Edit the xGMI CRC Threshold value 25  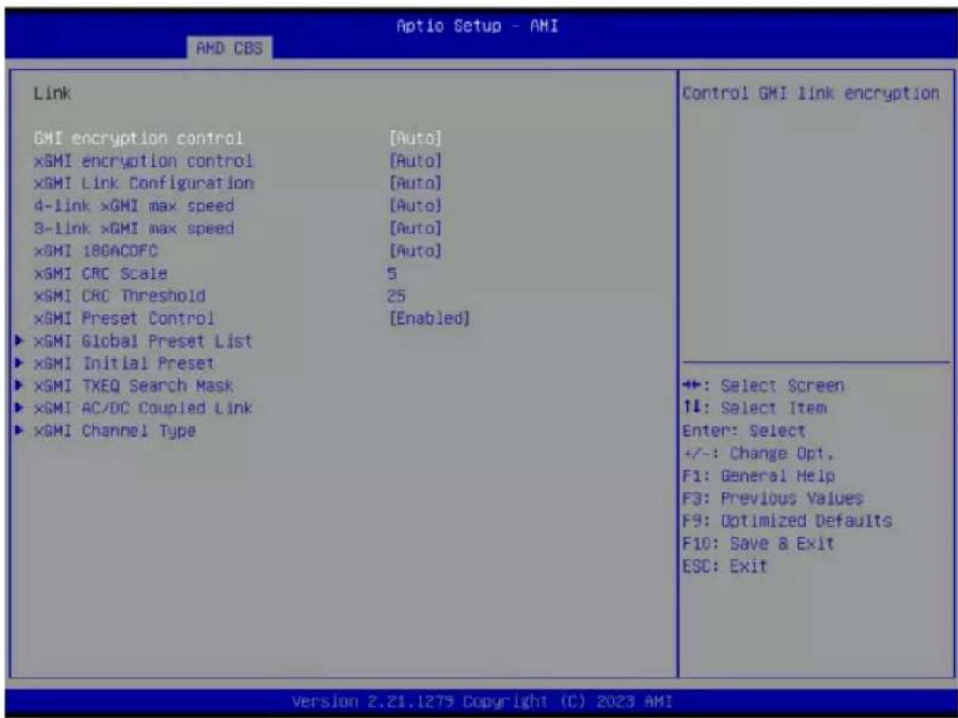click(396, 296)
